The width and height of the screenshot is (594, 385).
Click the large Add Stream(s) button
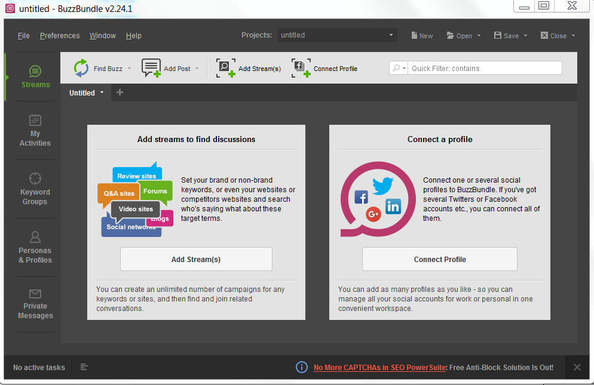click(196, 259)
